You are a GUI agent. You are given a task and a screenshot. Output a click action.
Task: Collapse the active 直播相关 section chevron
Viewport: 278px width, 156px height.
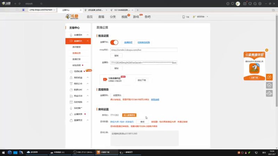pyautogui.click(x=88, y=41)
